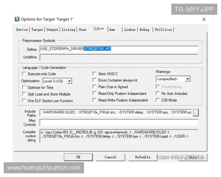
Task: Open the Warnings dropdown list
Action: pos(187,79)
